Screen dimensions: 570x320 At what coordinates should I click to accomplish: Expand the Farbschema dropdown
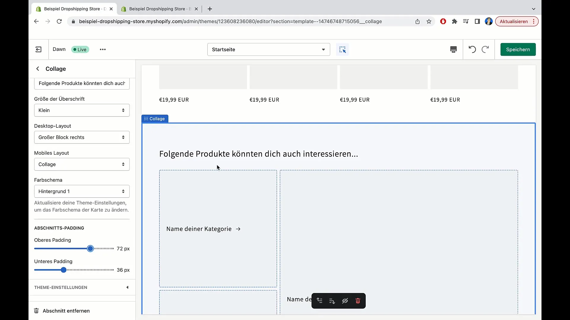click(x=82, y=191)
